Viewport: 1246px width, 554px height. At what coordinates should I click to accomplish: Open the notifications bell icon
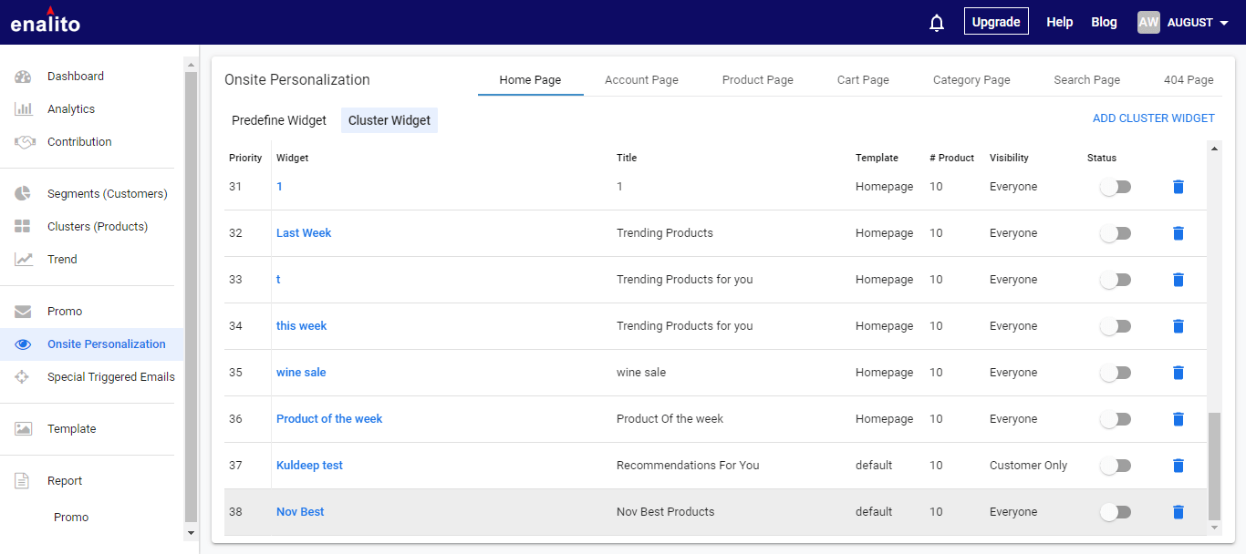pyautogui.click(x=936, y=23)
